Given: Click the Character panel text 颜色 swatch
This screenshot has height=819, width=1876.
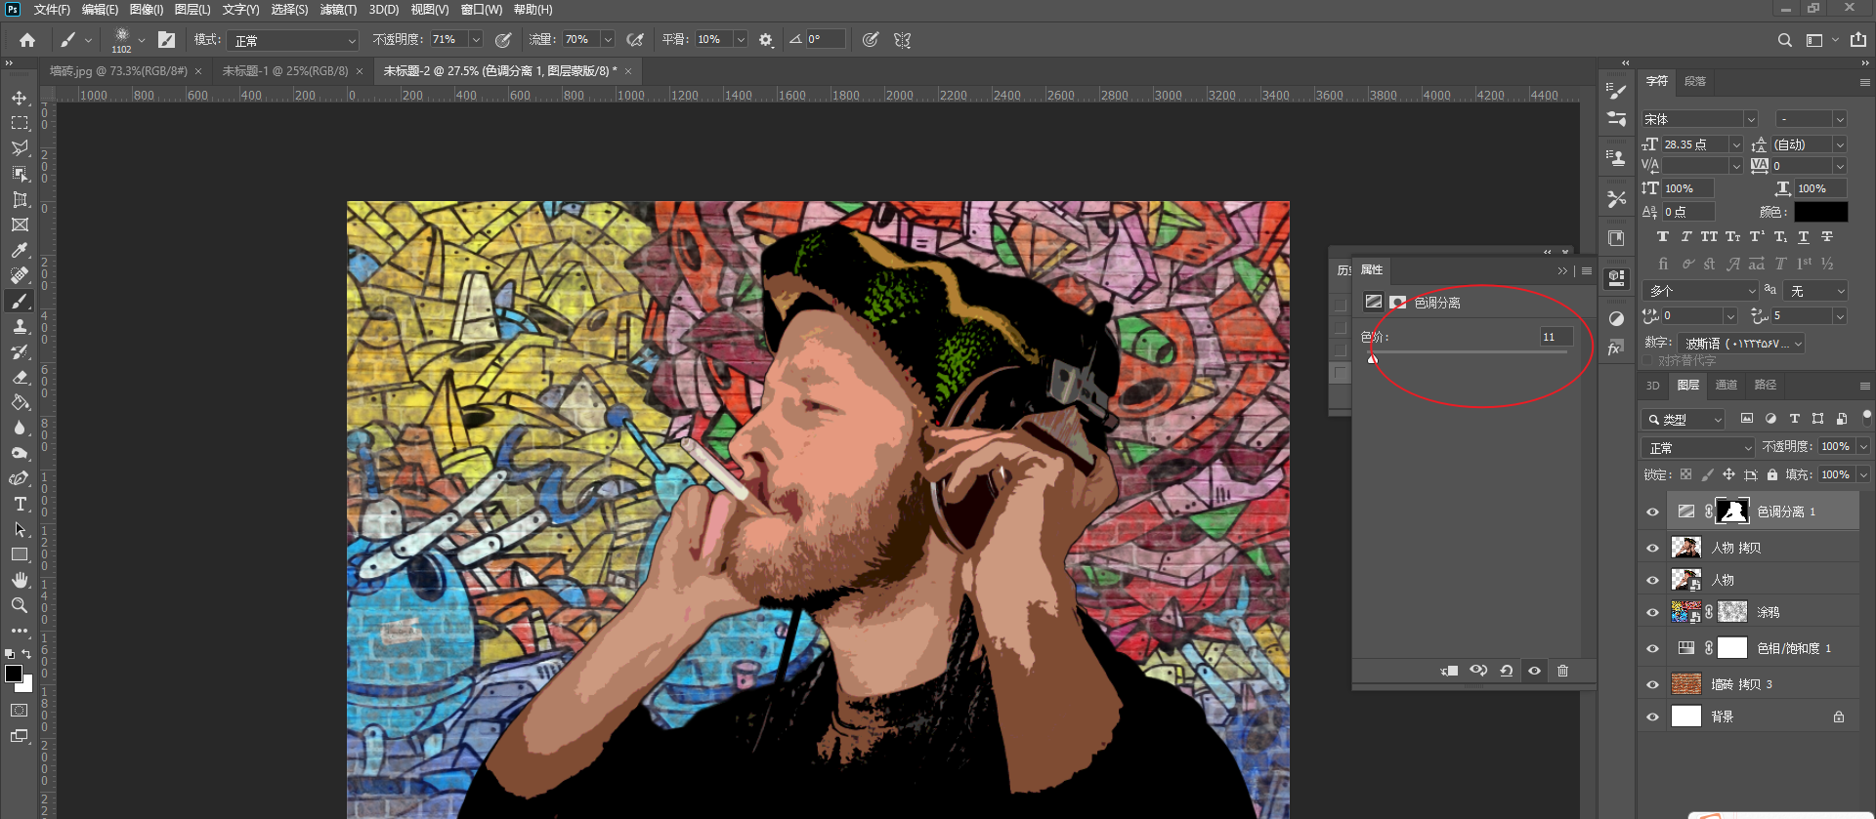Looking at the screenshot, I should coord(1820,212).
